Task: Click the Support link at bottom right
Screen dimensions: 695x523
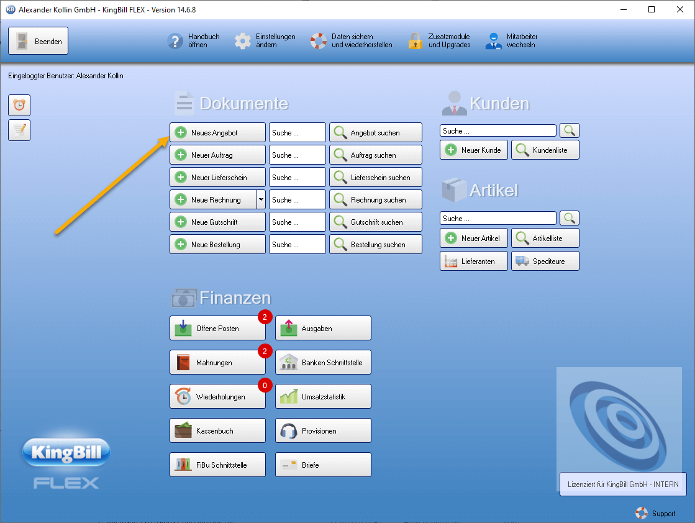Action: [656, 513]
